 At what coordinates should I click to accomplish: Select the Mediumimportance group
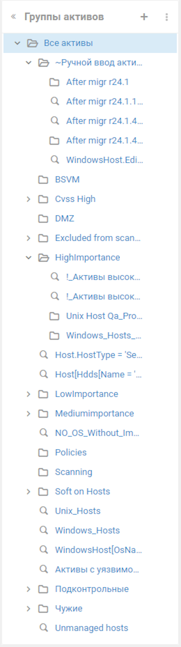click(x=94, y=413)
